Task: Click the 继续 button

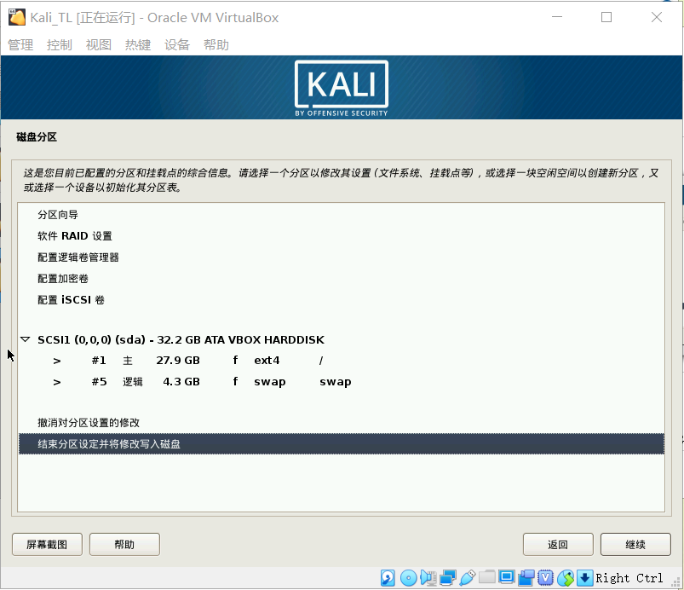Action: click(x=635, y=544)
